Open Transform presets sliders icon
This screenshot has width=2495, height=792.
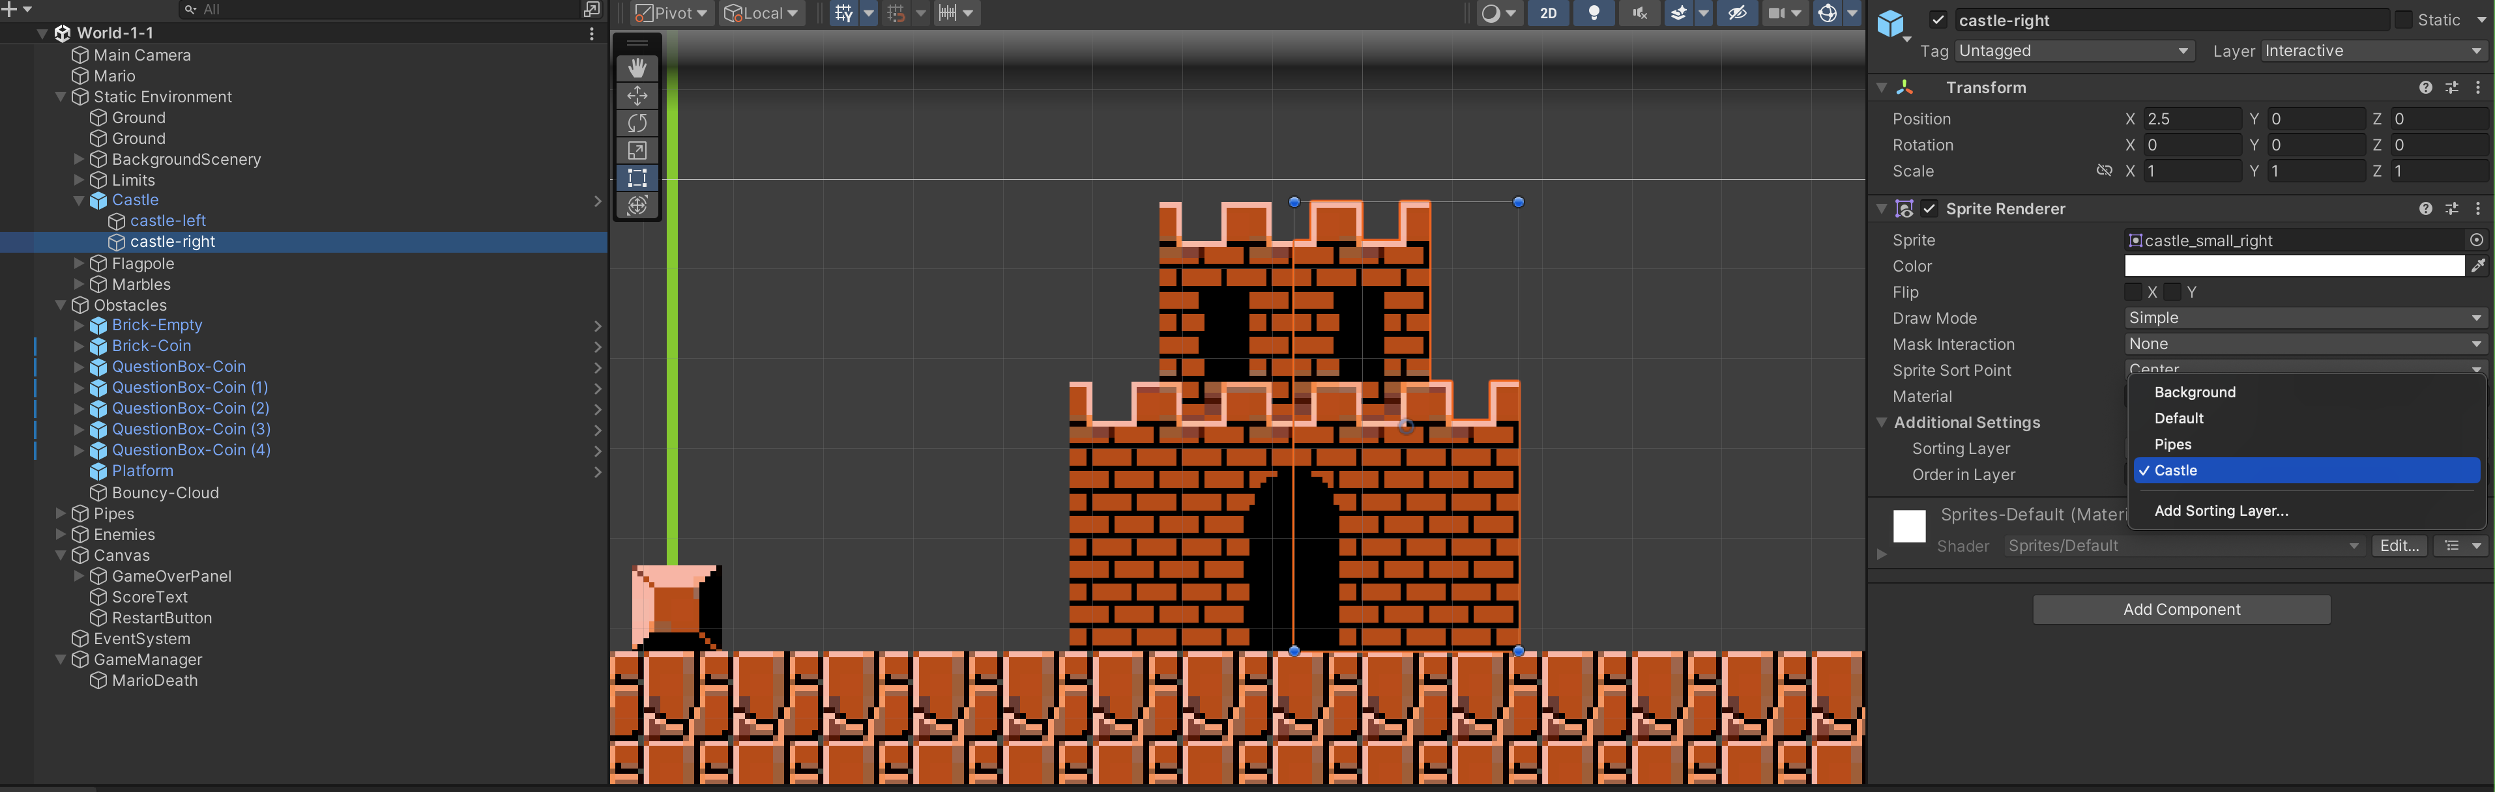click(2451, 87)
